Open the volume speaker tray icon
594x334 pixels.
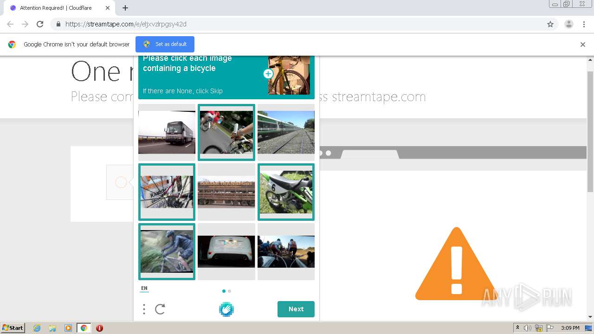point(528,328)
